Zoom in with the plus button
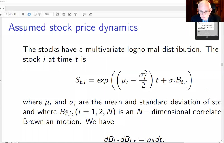Viewport: 224px width, 143px height. pos(40,14)
